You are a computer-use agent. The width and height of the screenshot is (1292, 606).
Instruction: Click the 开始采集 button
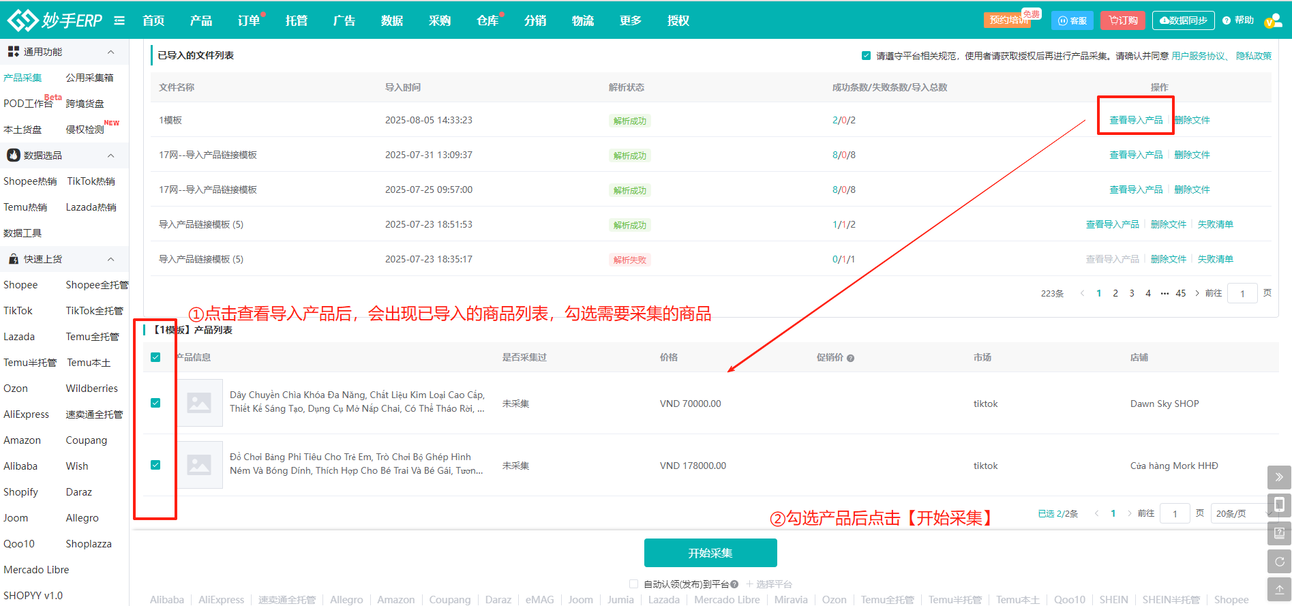click(710, 553)
